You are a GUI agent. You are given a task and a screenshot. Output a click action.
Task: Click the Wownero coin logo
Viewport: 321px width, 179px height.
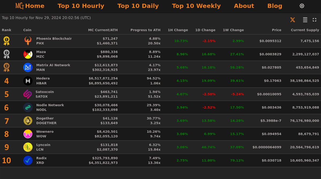28,134
